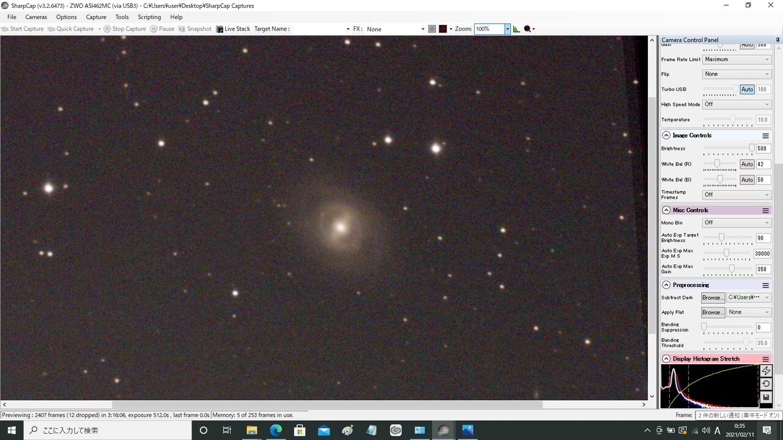Click Browse for Subtract Dark
The height and width of the screenshot is (440, 783).
[713, 298]
